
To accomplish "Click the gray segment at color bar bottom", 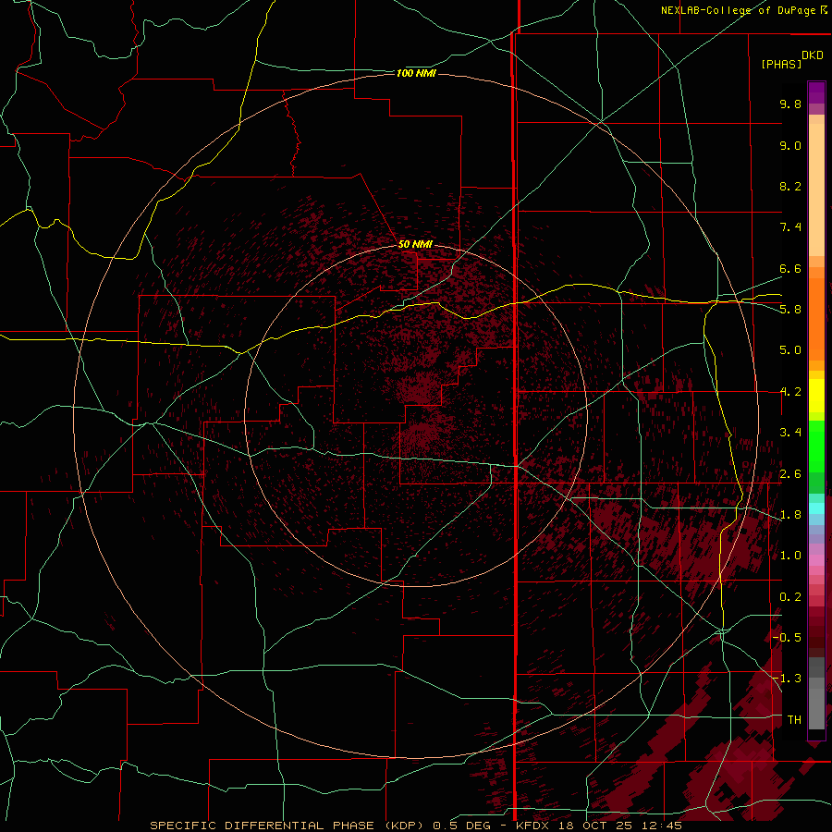I will [816, 695].
